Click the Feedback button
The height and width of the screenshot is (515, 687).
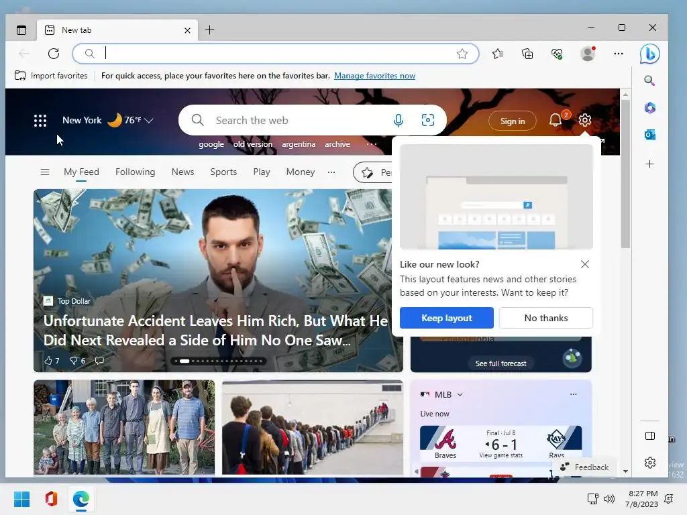point(585,467)
